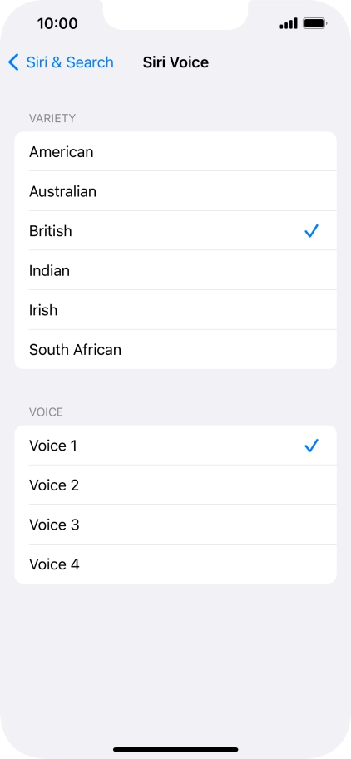The height and width of the screenshot is (759, 351).
Task: Choose Voice 2
Action: (175, 485)
